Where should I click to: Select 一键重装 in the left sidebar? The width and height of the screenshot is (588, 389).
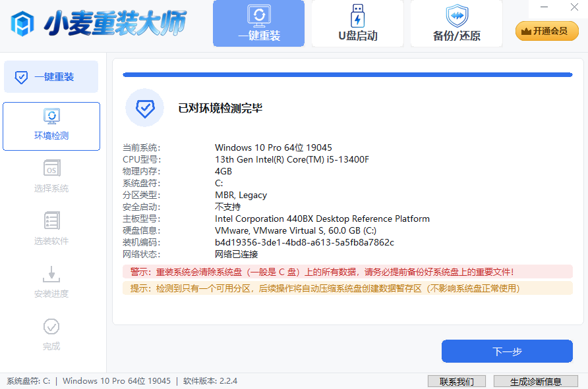click(x=51, y=77)
